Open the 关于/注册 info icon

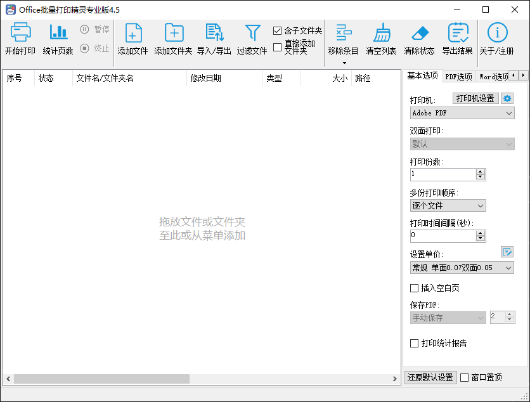click(x=497, y=32)
